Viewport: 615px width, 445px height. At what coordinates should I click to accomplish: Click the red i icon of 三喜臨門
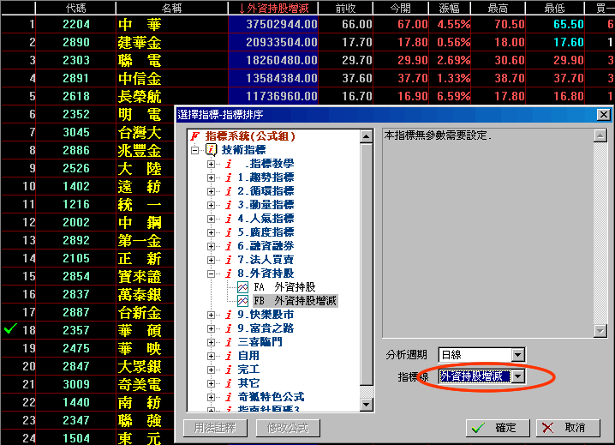coord(229,342)
